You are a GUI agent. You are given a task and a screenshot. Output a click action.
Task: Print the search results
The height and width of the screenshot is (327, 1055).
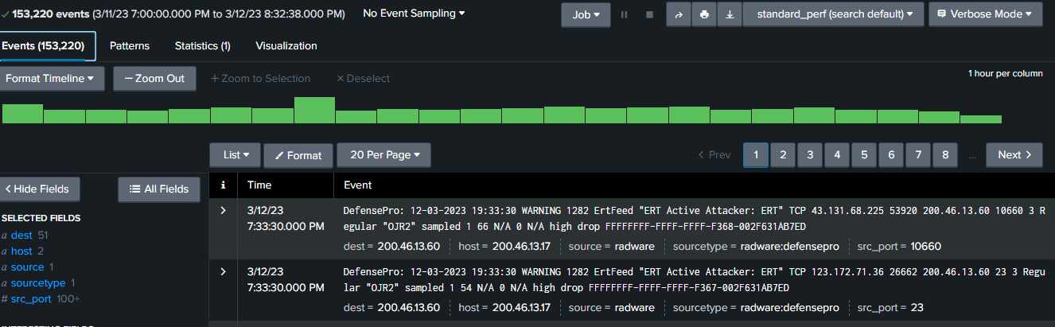point(703,14)
